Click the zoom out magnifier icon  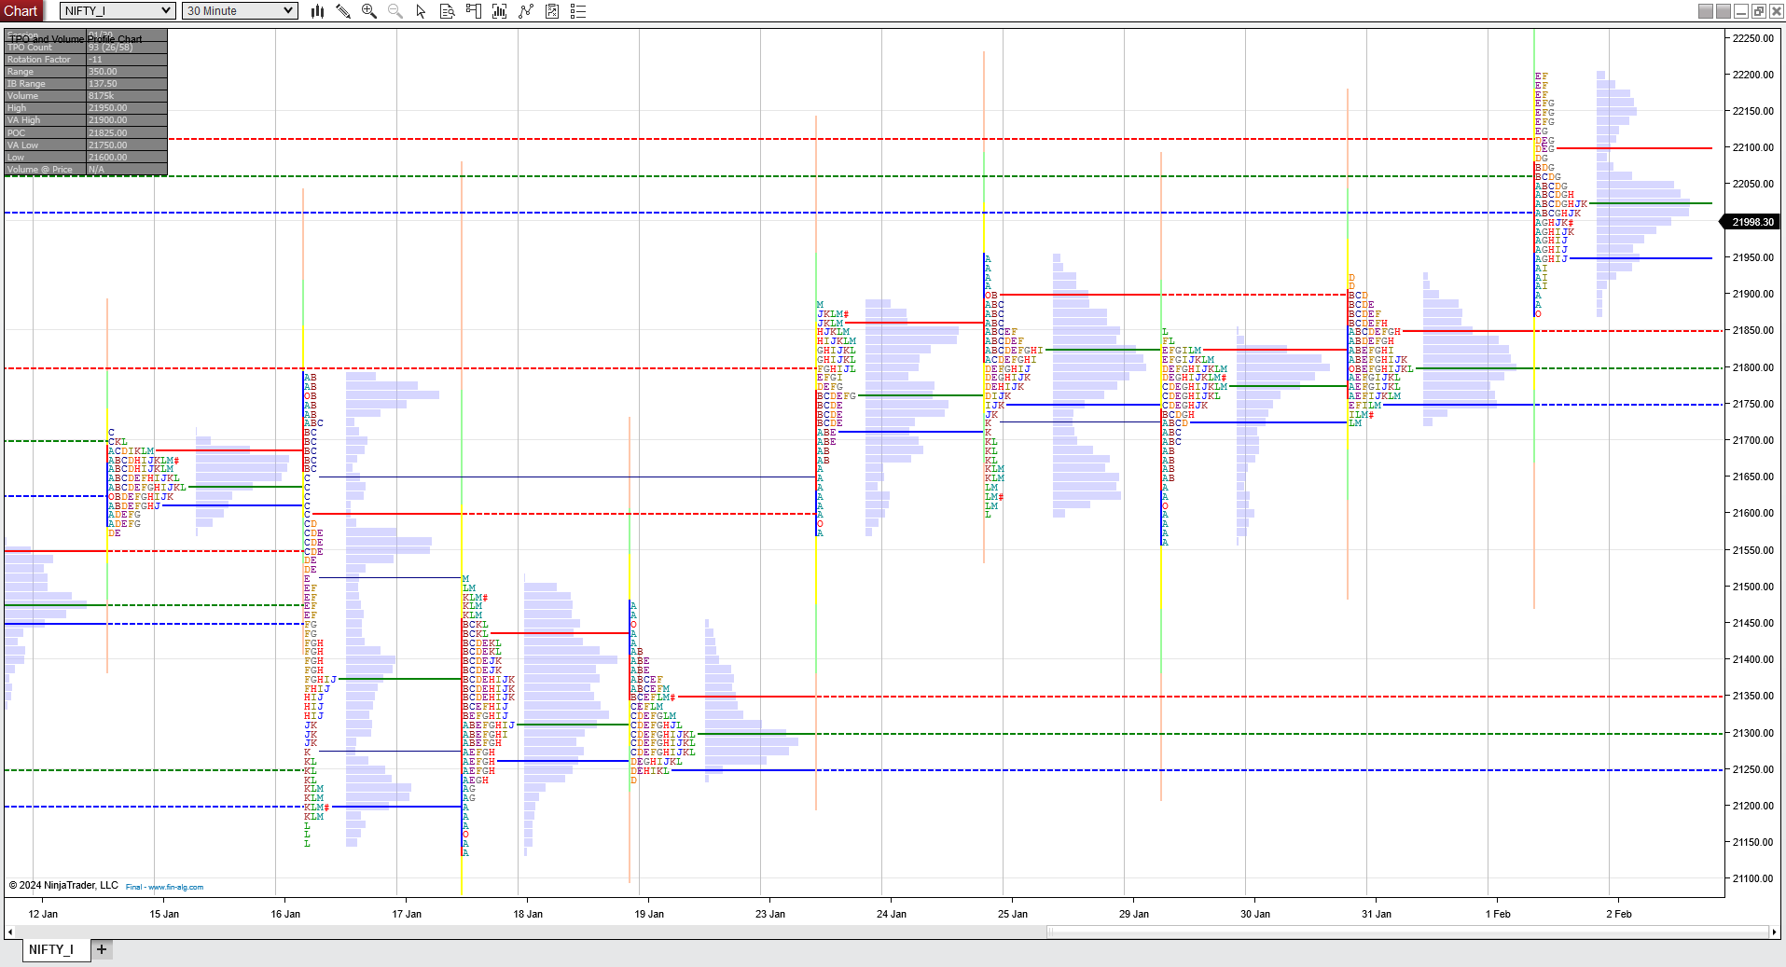pyautogui.click(x=395, y=10)
